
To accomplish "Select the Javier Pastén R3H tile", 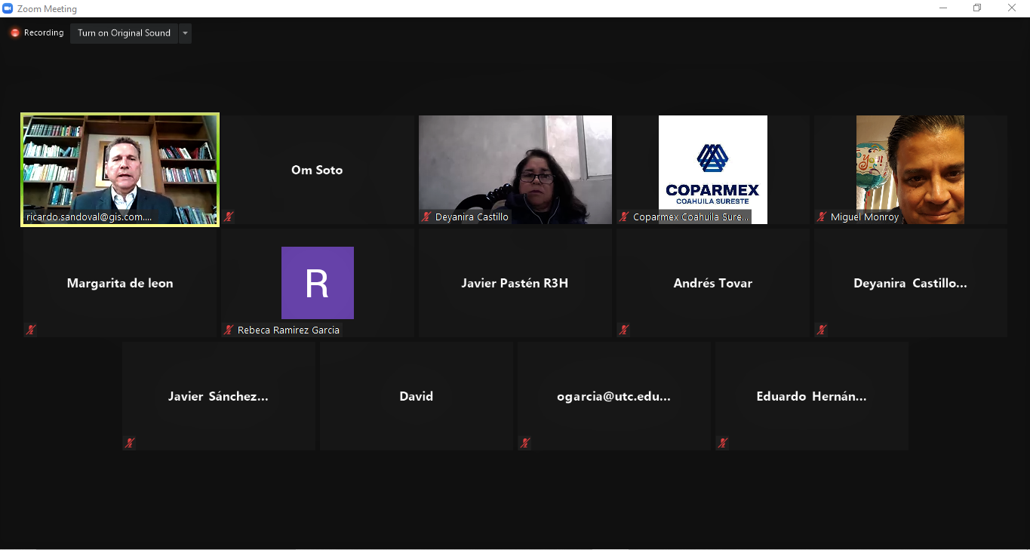I will coord(515,283).
